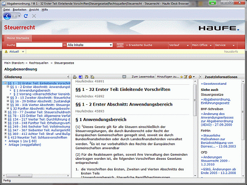Expand §§ 16 - 29 Dritter Abschnitt node
This screenshot has height=185, width=247.
pyautogui.click(x=8, y=101)
